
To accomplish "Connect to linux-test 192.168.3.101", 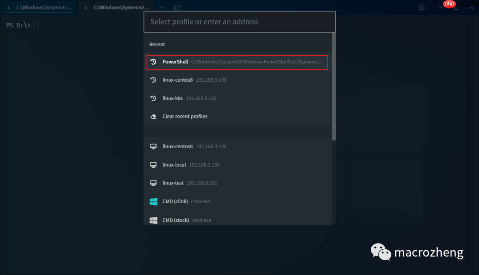I will 237,183.
